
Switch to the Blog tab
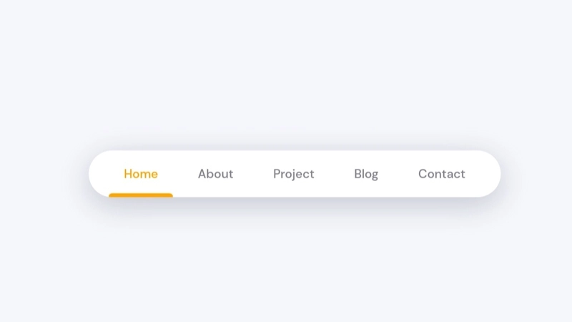click(366, 175)
